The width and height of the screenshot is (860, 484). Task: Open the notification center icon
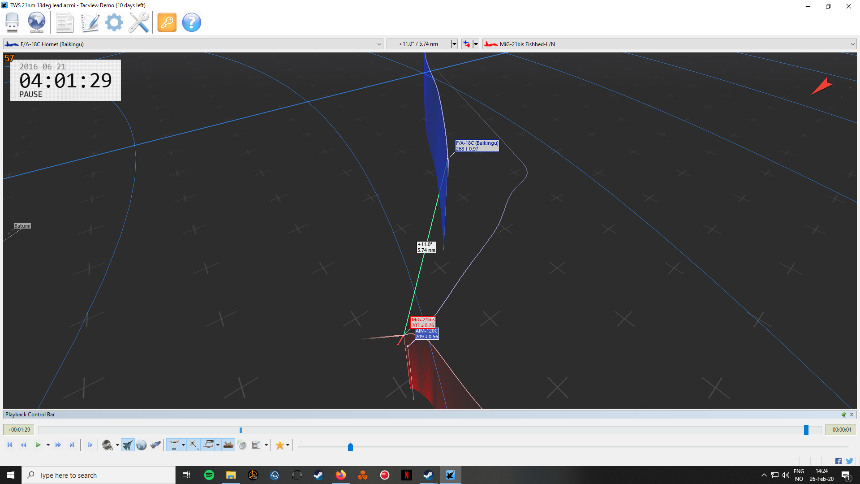point(846,475)
